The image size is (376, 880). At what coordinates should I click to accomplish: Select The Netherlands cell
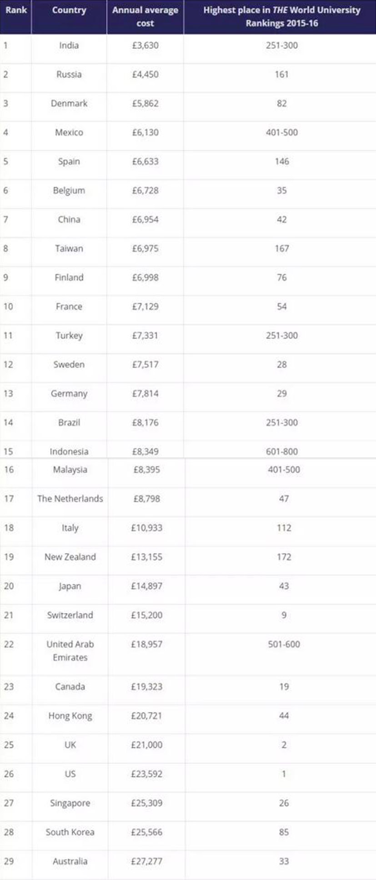[70, 499]
